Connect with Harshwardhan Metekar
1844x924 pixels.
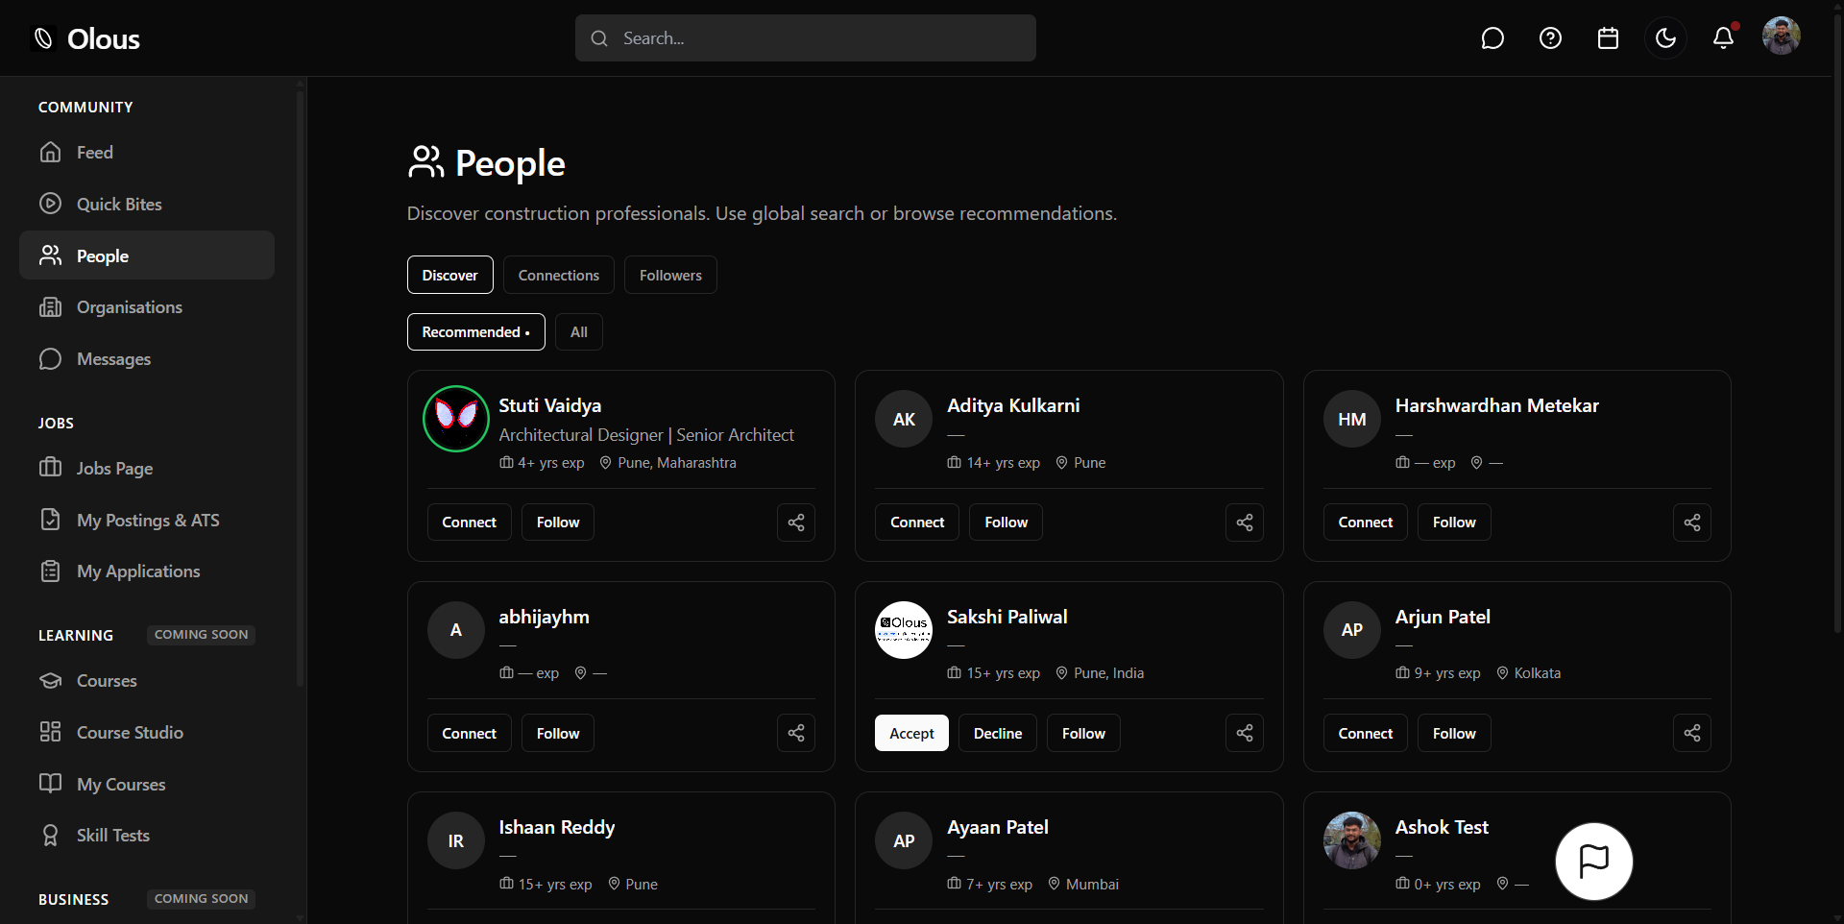pyautogui.click(x=1365, y=523)
